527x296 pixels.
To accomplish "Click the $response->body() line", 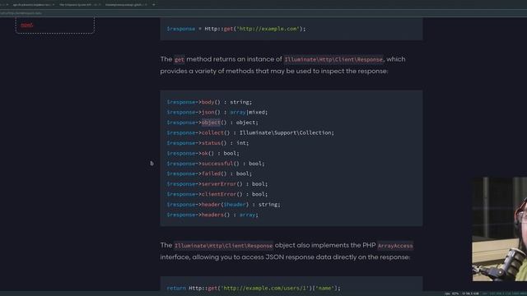I will tap(209, 102).
